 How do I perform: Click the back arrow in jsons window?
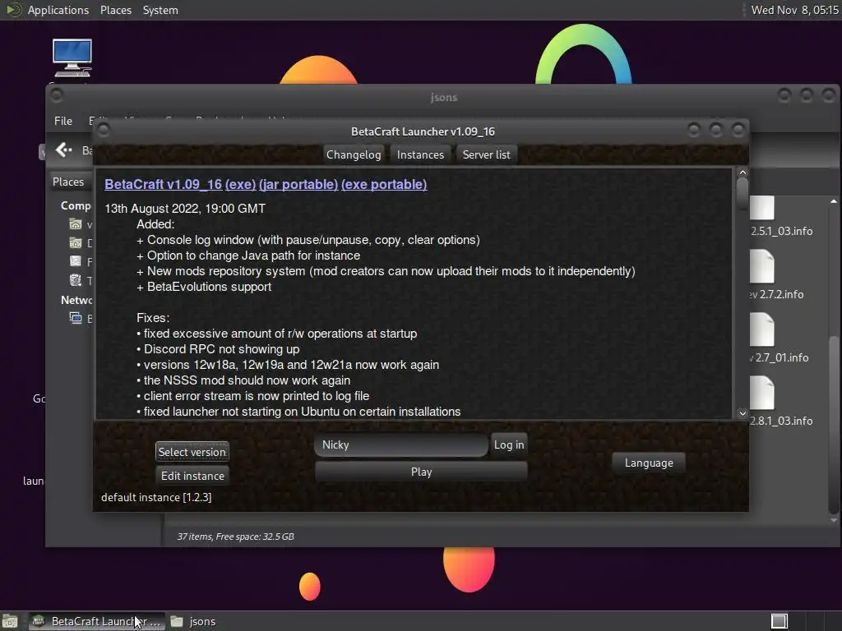(x=64, y=150)
